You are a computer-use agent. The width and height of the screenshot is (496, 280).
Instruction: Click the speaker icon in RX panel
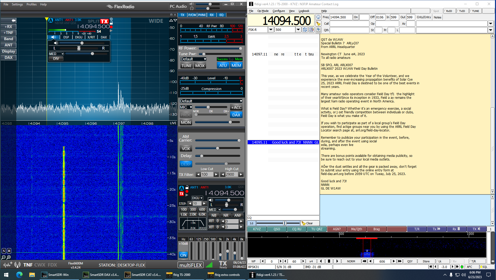(x=211, y=200)
